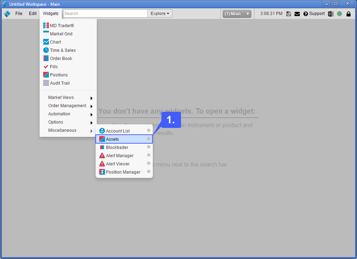This screenshot has height=259, width=357.
Task: Click the Market Grid icon
Action: (46, 34)
